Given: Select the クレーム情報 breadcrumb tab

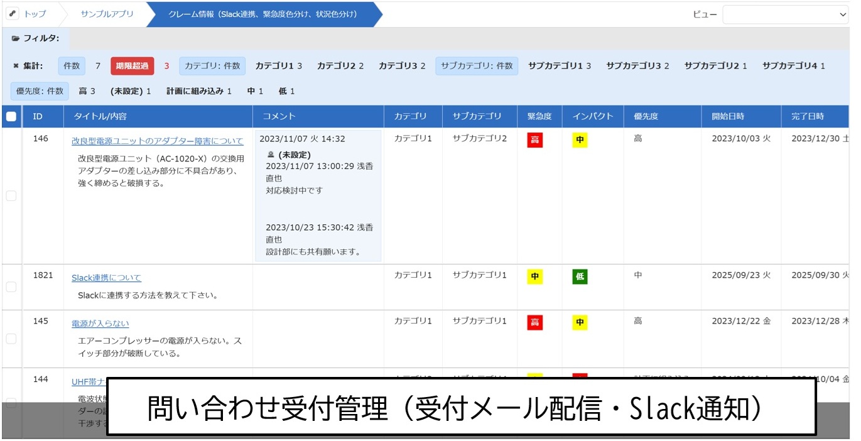Looking at the screenshot, I should pos(263,14).
